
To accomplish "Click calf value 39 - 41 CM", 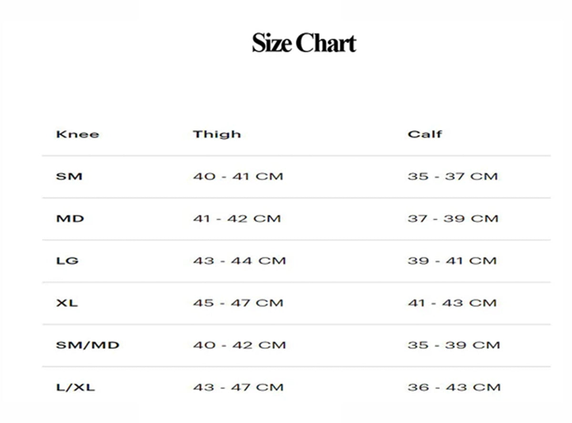I will point(452,260).
